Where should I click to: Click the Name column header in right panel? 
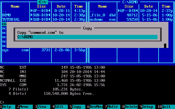(x=103, y=6)
